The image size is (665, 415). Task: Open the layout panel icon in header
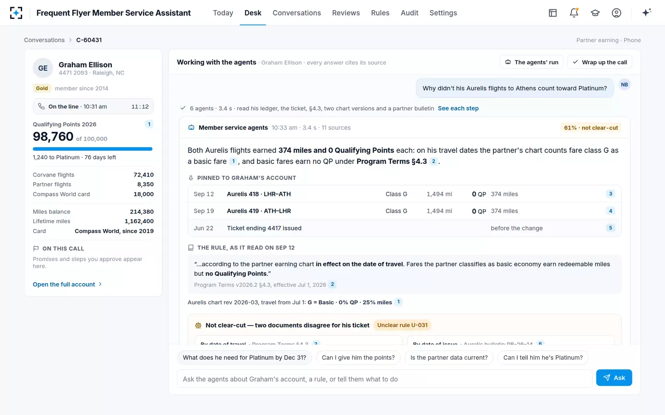click(553, 13)
